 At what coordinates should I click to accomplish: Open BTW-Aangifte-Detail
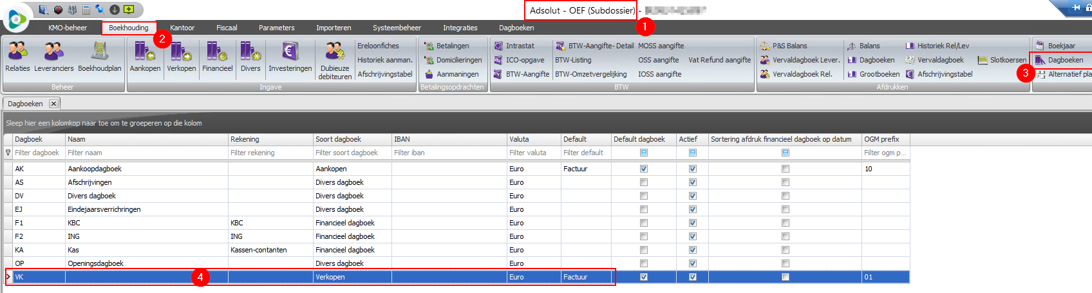pos(594,46)
